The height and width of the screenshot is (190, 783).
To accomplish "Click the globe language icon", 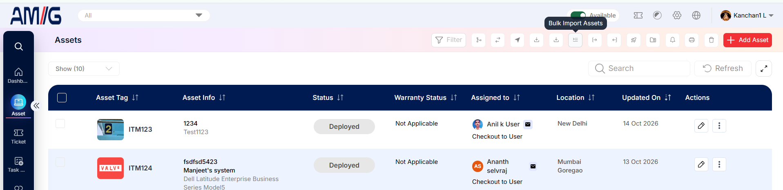I will [x=696, y=15].
